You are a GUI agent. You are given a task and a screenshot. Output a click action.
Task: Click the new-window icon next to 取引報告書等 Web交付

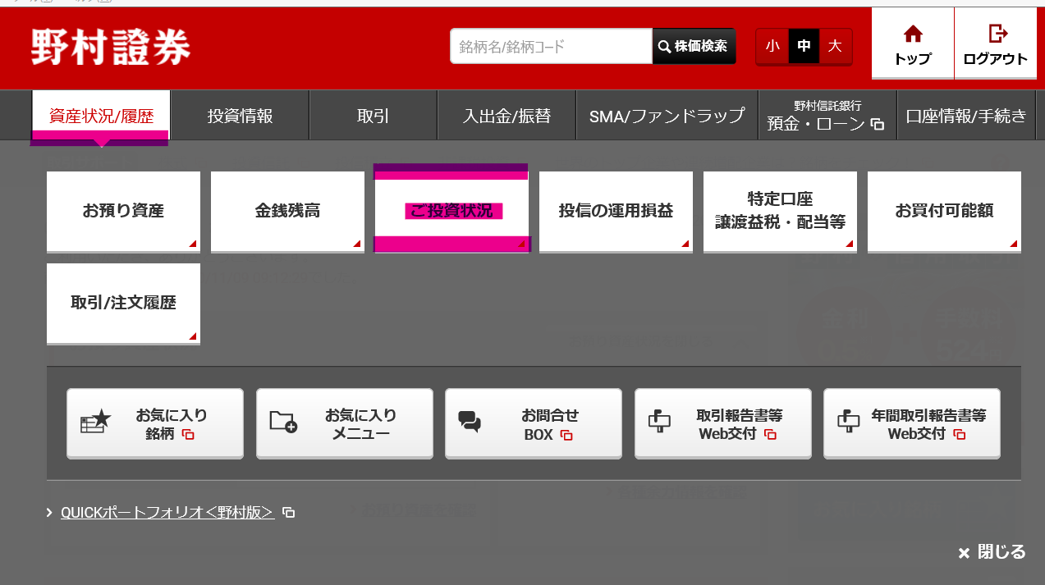pos(770,435)
